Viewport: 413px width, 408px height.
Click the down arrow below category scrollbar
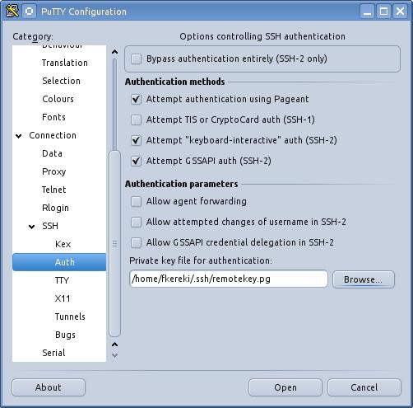pyautogui.click(x=114, y=355)
